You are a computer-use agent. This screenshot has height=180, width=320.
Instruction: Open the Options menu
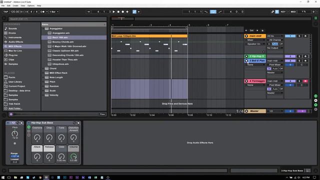click(x=31, y=5)
